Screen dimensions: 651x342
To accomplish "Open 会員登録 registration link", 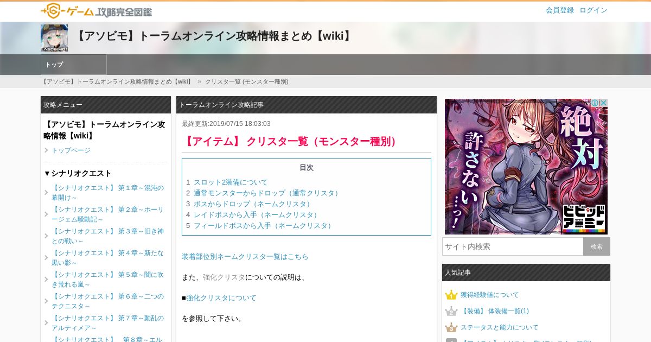I will click(560, 10).
